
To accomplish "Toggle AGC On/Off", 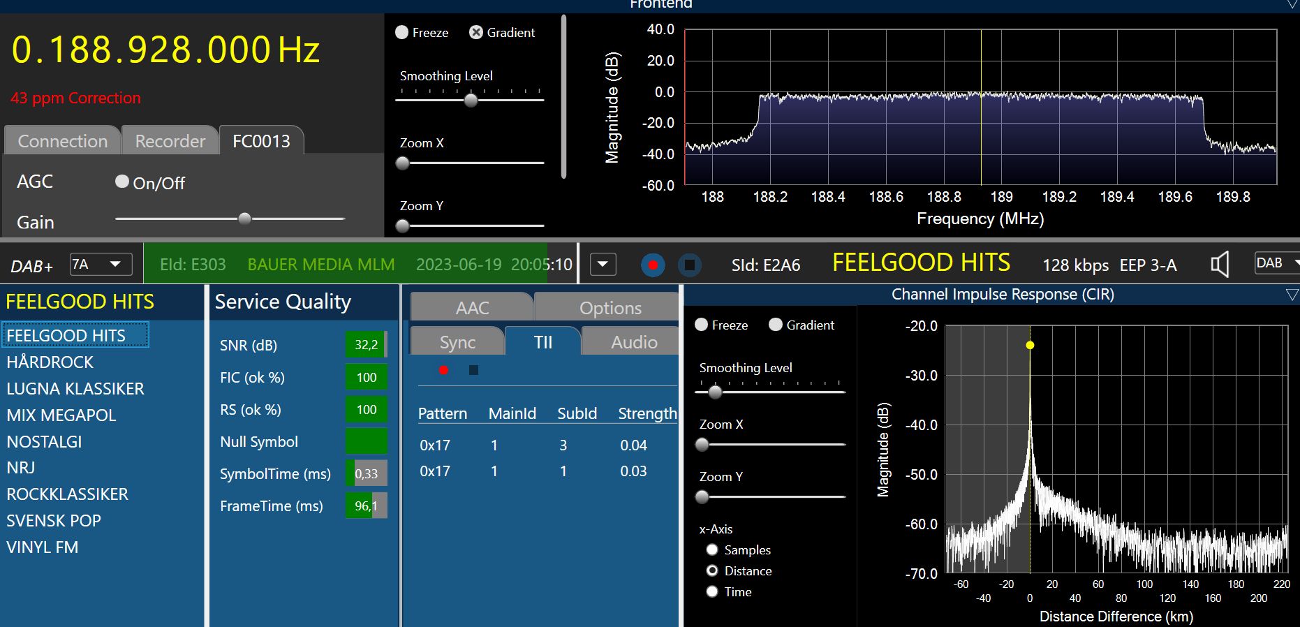I will pyautogui.click(x=122, y=182).
